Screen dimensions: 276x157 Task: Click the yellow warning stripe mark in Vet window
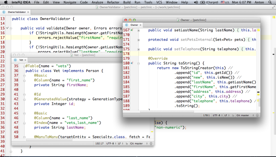pyautogui.click(x=152, y=132)
